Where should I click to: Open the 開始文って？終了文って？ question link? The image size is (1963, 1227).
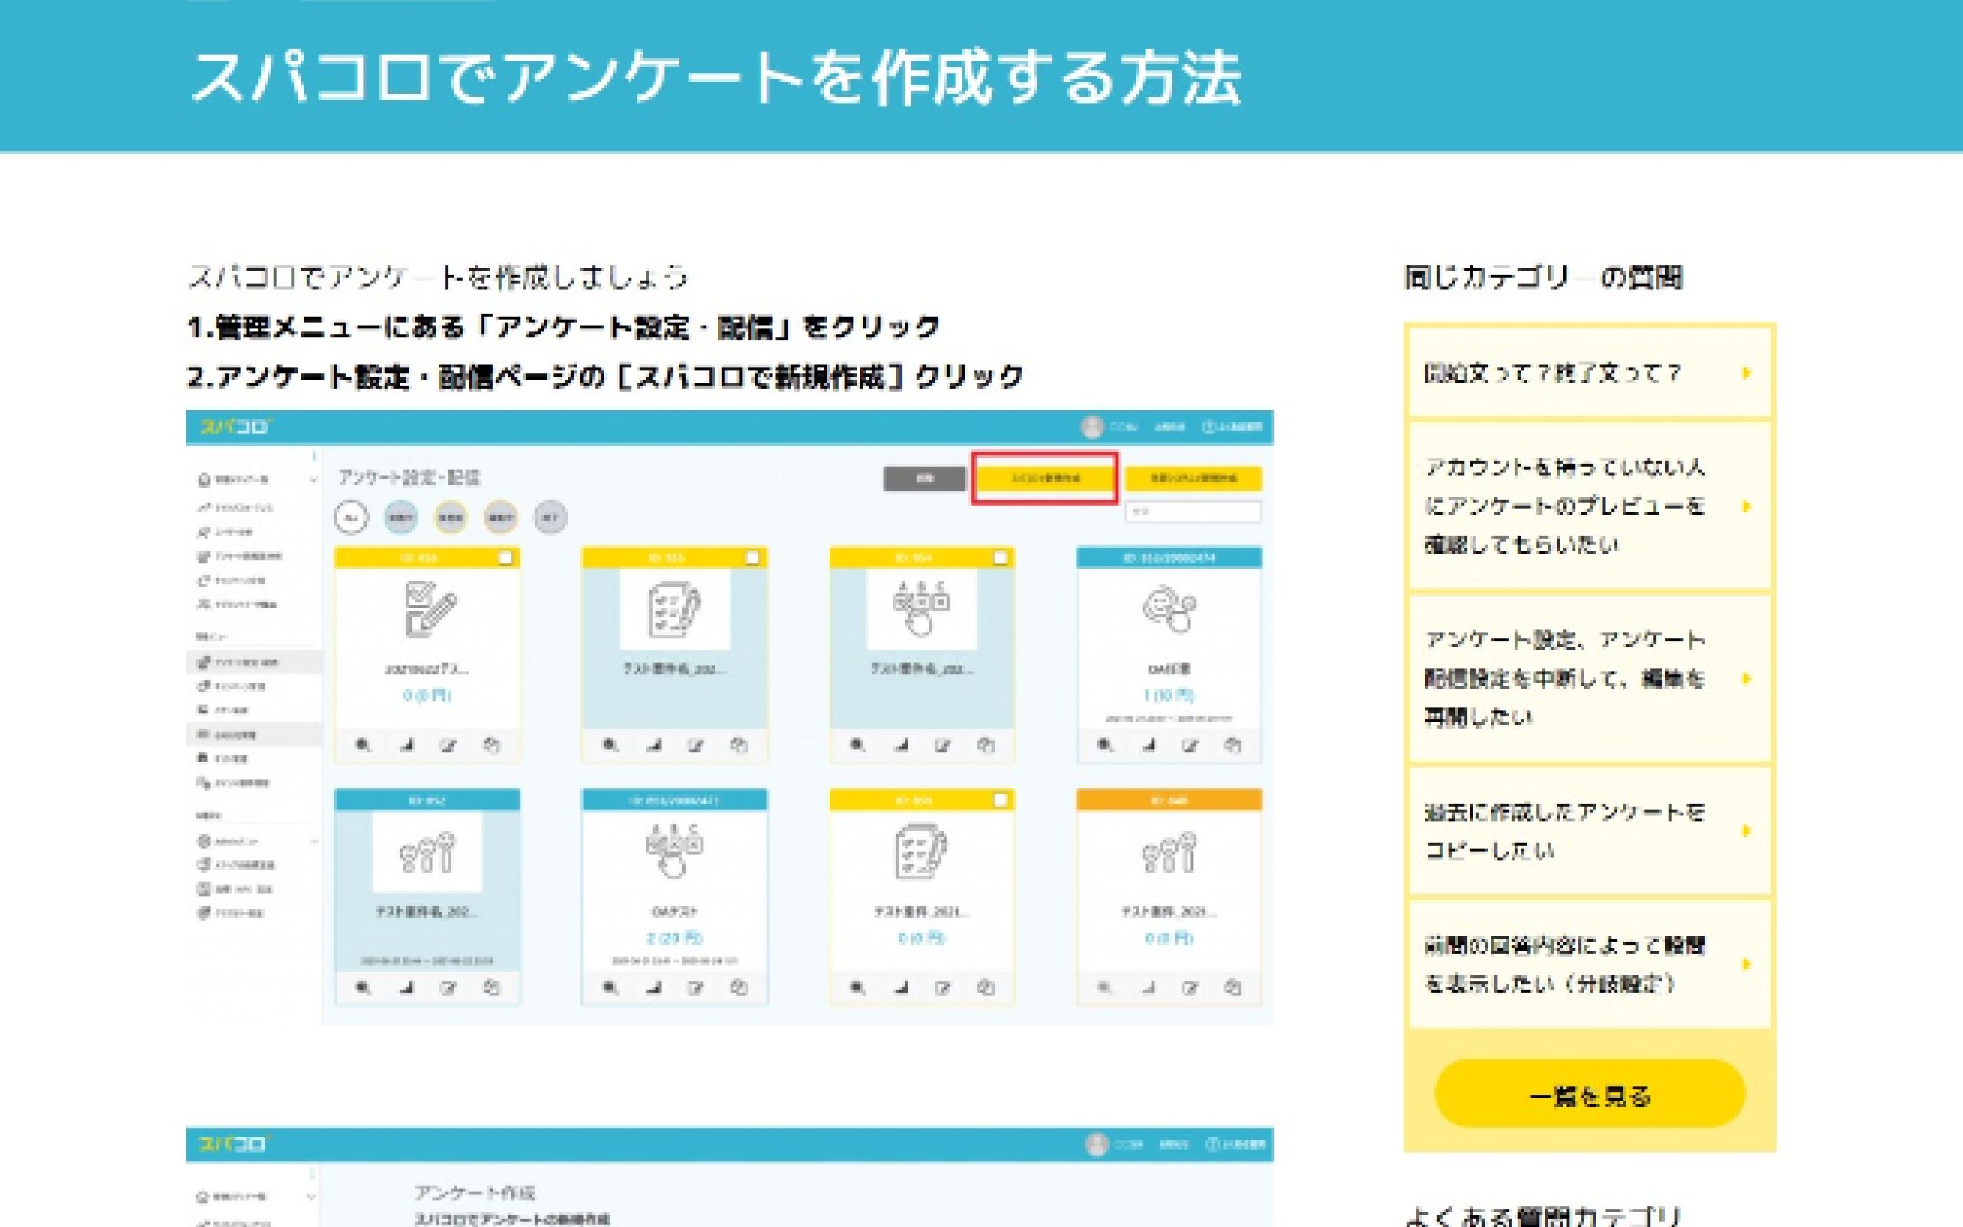click(1553, 373)
